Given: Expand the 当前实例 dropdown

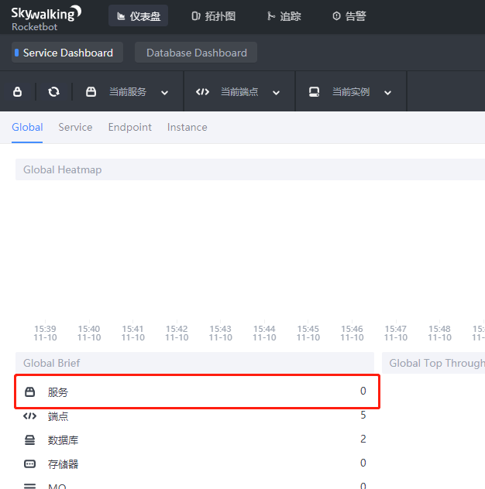Looking at the screenshot, I should click(351, 92).
